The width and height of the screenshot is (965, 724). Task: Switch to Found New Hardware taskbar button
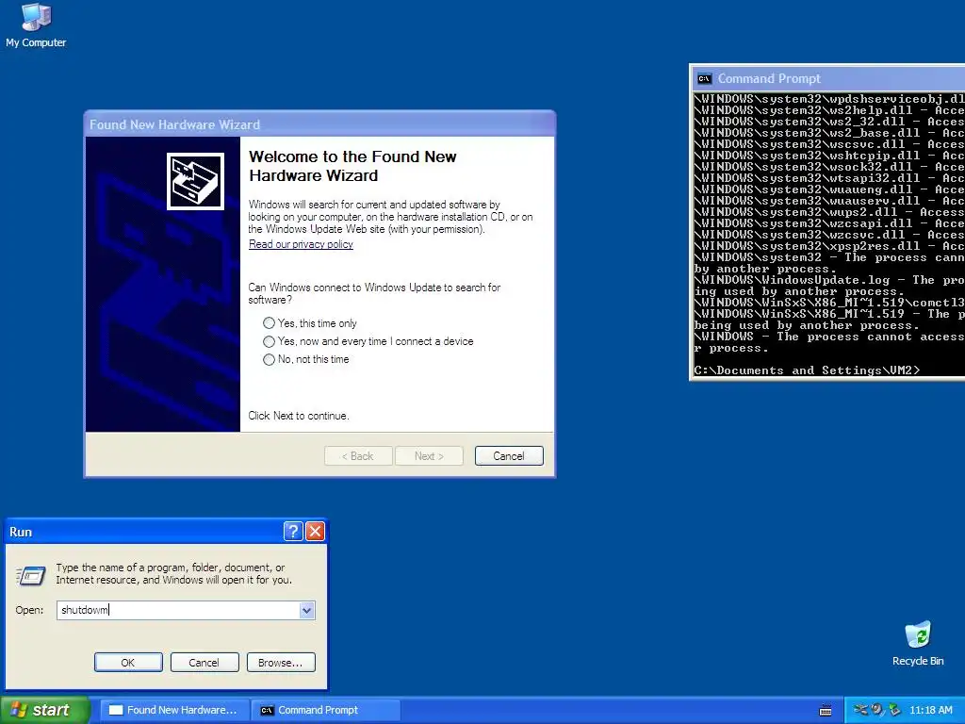tap(174, 710)
